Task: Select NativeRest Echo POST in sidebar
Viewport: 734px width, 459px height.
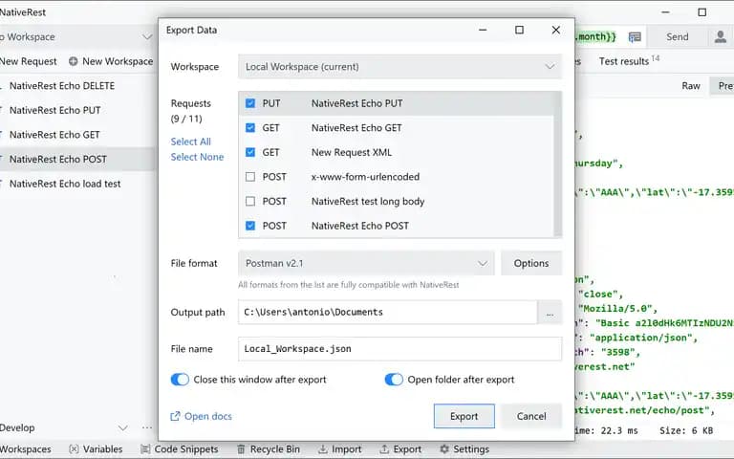Action: (77, 160)
